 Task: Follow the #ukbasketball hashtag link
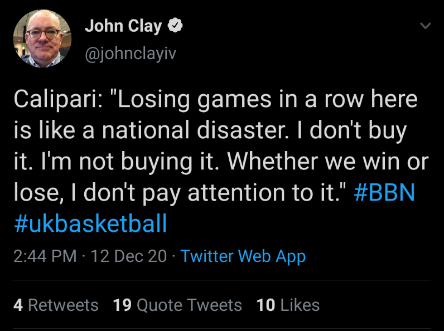[90, 223]
